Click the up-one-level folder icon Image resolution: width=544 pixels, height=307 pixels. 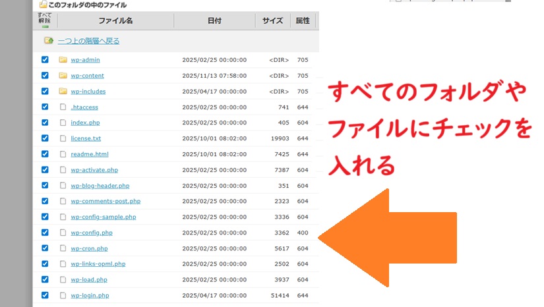click(x=49, y=41)
